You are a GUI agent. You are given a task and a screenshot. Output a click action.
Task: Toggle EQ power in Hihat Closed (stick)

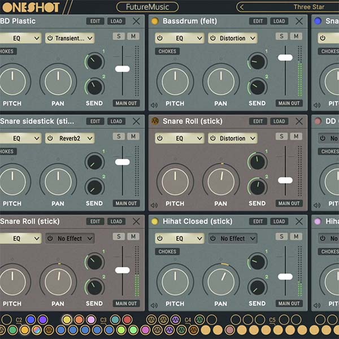[160, 238]
